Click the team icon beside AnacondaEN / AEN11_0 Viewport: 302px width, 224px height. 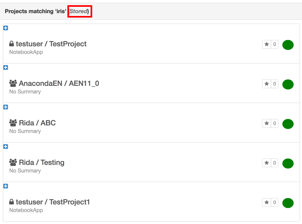click(13, 83)
